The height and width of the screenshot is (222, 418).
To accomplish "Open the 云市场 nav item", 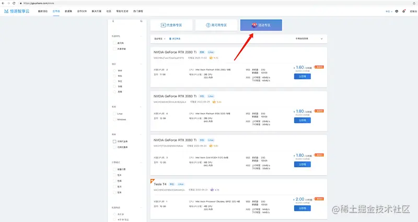I will click(56, 11).
